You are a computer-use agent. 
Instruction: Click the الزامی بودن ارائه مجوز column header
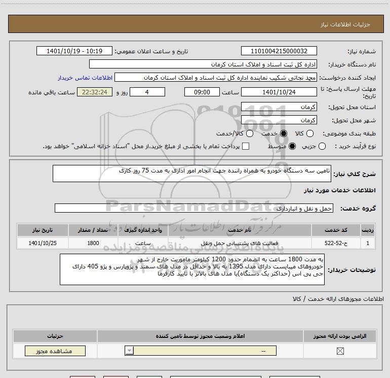click(340, 336)
